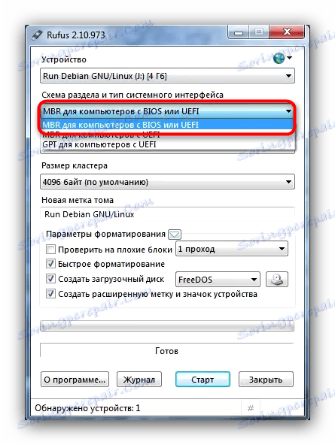Viewport: 335px width, 445px height.
Task: Open the cluster size 4096 bytes dropdown
Action: click(167, 182)
